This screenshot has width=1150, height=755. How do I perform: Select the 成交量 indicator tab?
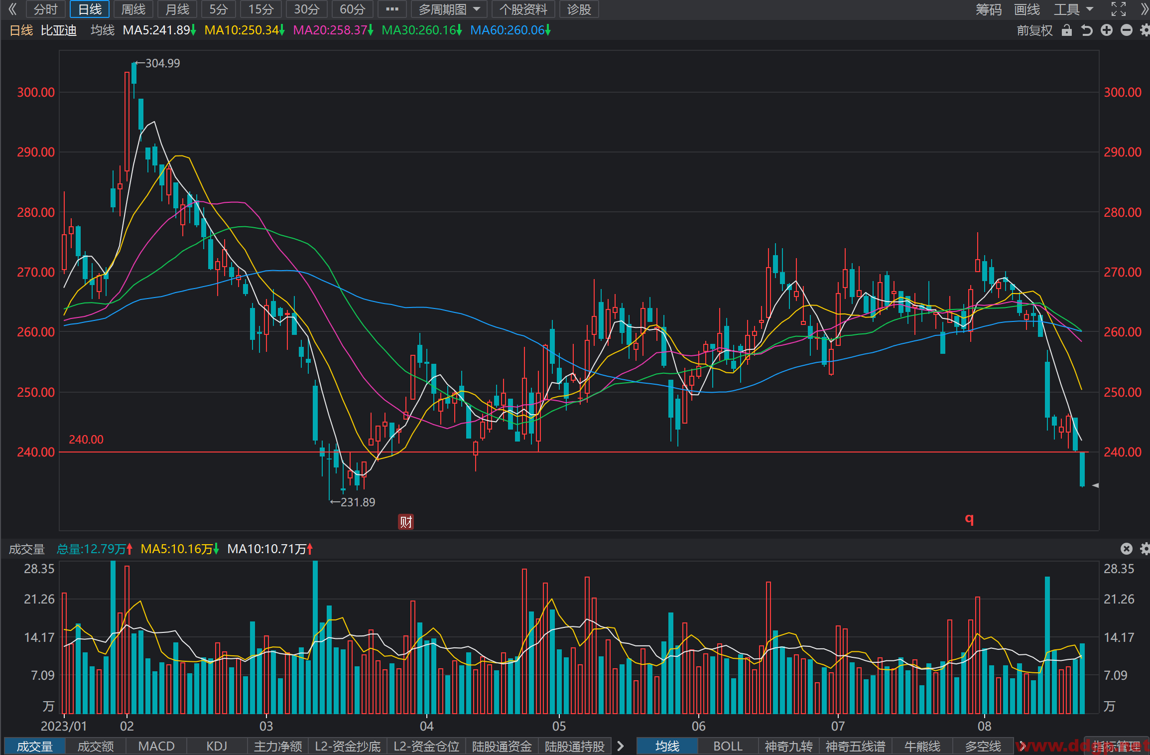click(34, 746)
